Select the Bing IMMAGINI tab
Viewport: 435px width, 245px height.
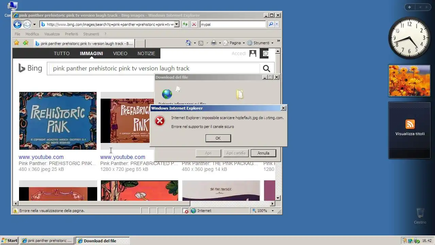click(x=91, y=53)
